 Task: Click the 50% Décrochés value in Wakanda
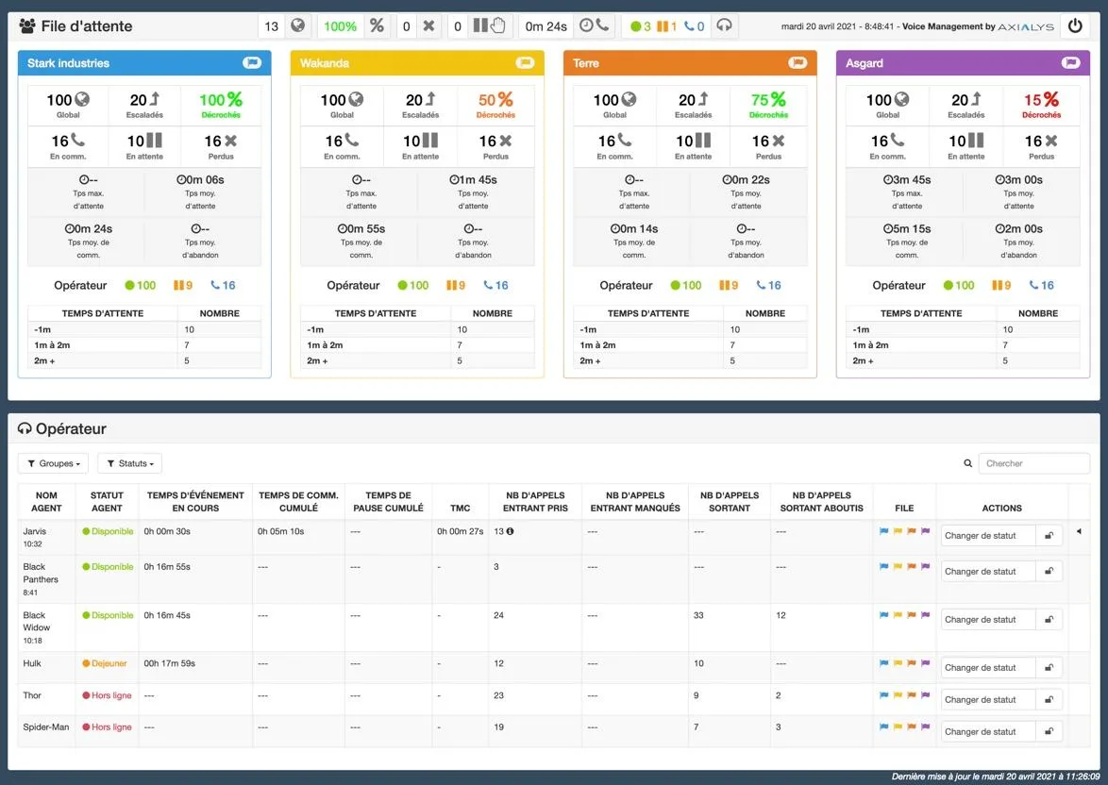[495, 100]
